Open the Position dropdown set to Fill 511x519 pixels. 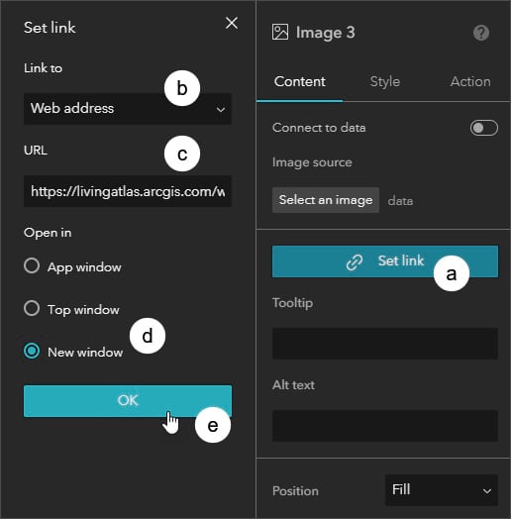(442, 490)
